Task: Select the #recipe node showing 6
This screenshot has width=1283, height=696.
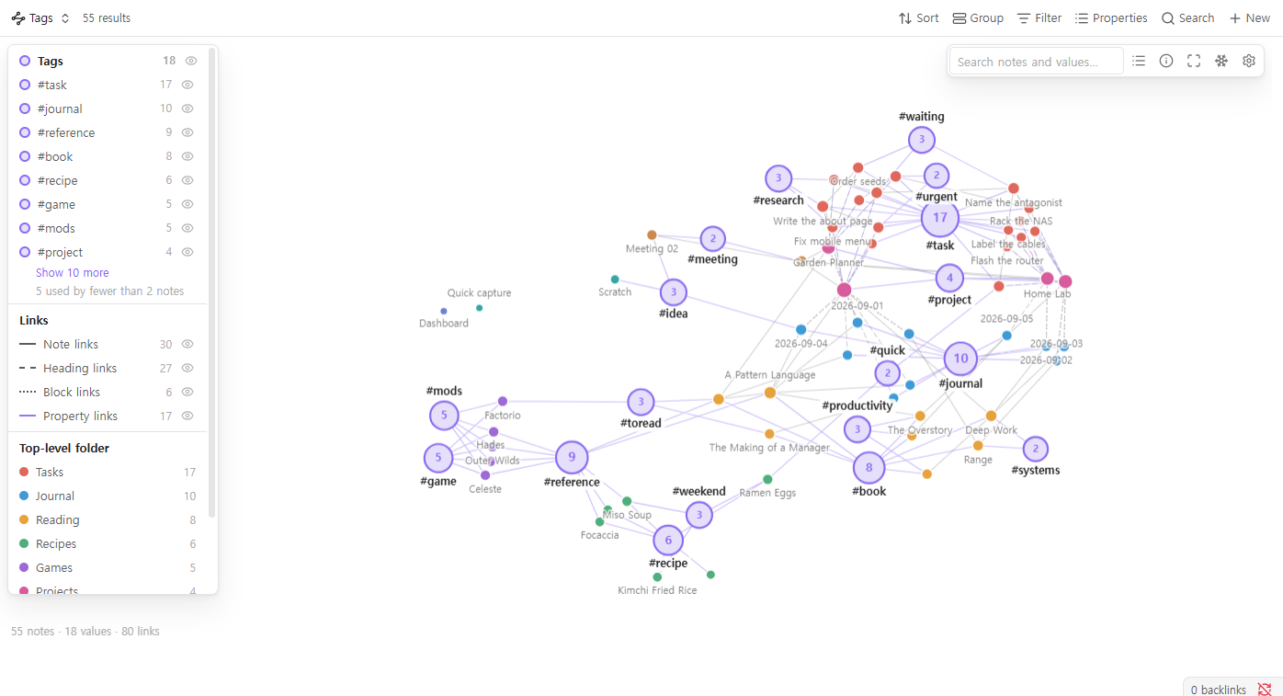Action: point(668,541)
